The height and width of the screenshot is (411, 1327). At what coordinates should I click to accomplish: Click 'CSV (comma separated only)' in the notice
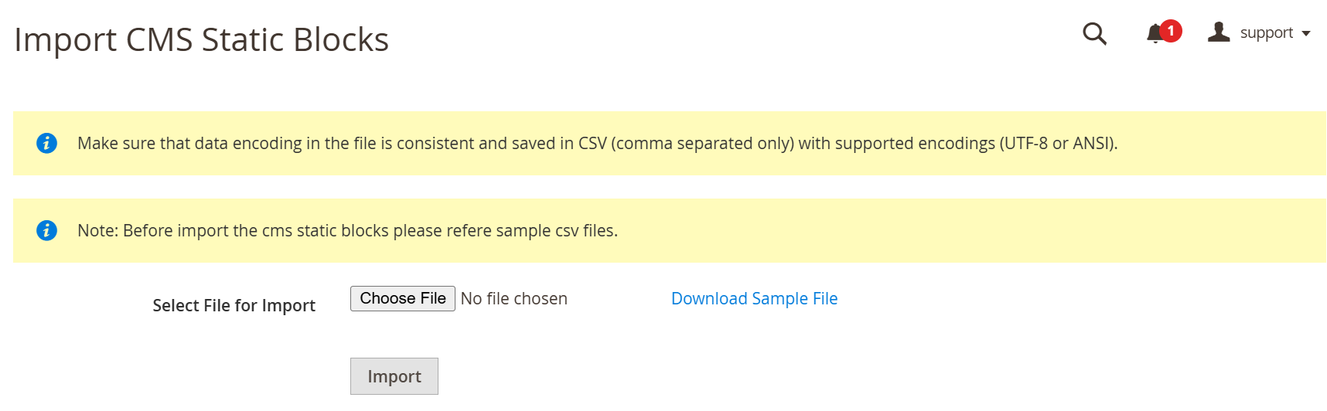pos(686,144)
